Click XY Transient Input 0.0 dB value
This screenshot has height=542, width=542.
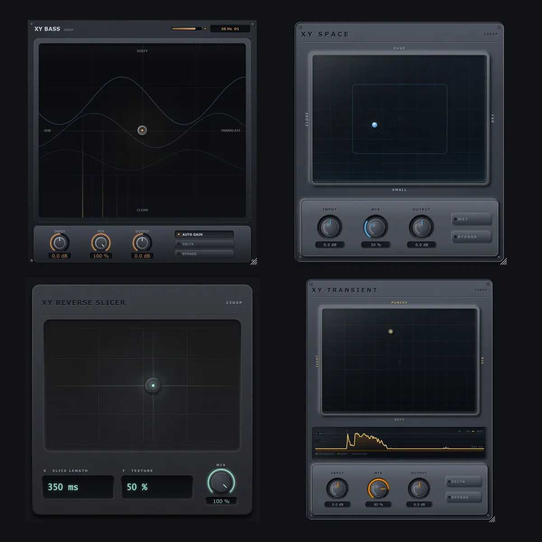337,505
